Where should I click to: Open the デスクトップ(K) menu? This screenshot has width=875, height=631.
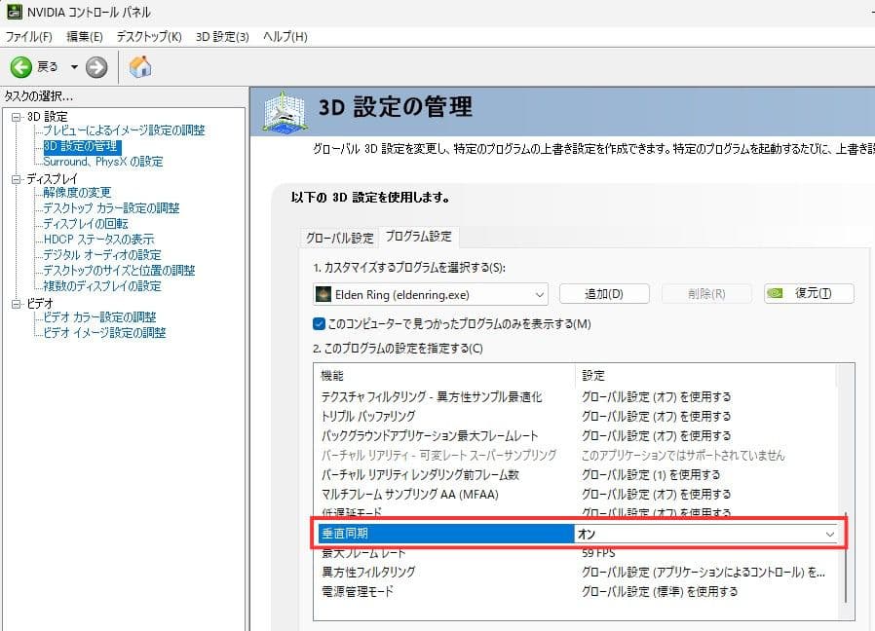point(149,37)
